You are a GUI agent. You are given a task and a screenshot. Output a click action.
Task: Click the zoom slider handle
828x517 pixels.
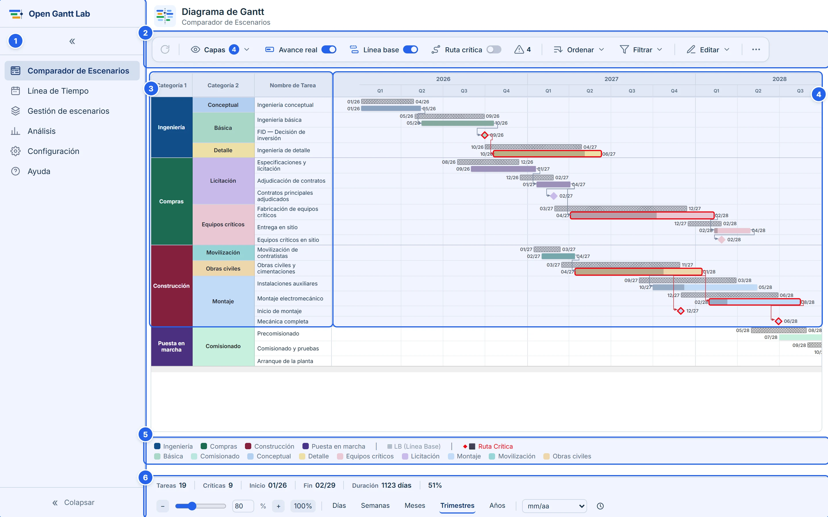point(192,506)
